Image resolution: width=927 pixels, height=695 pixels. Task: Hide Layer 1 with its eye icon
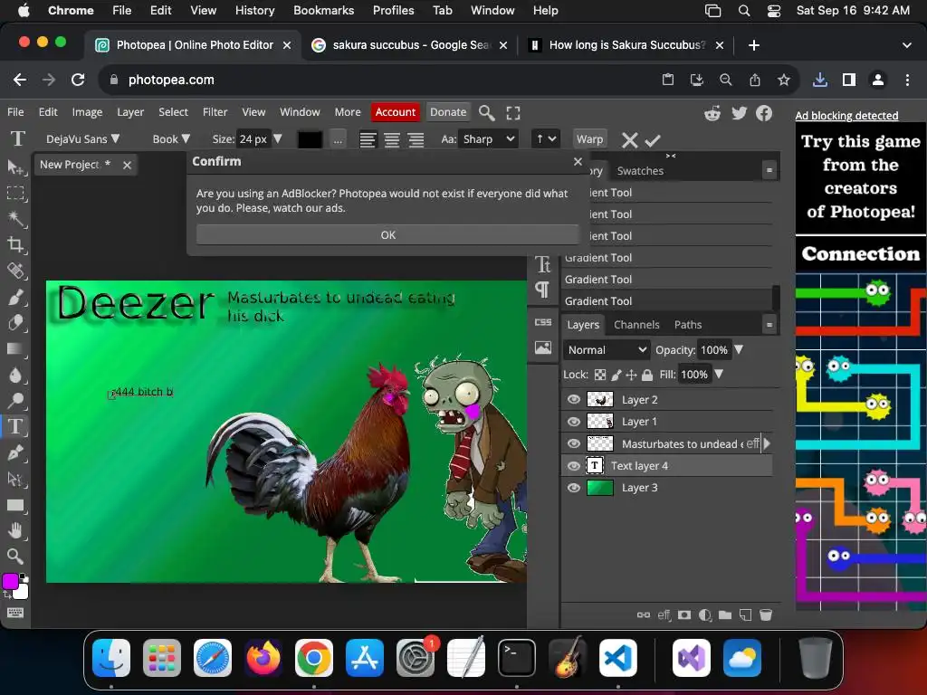point(573,422)
